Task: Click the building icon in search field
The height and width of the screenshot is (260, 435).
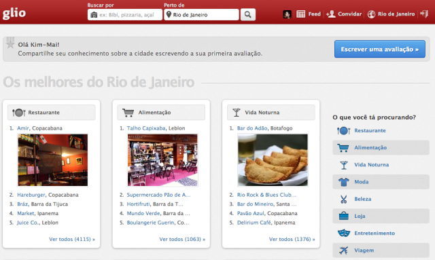Action: click(94, 15)
